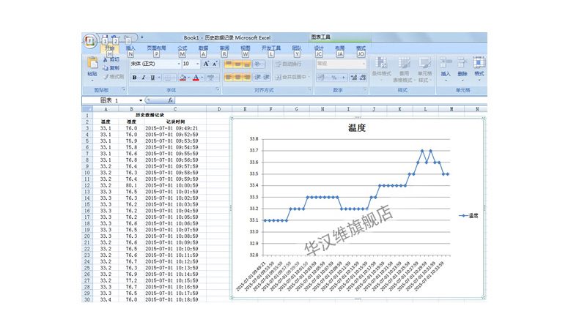Click the Increase Decimal icon

point(354,78)
